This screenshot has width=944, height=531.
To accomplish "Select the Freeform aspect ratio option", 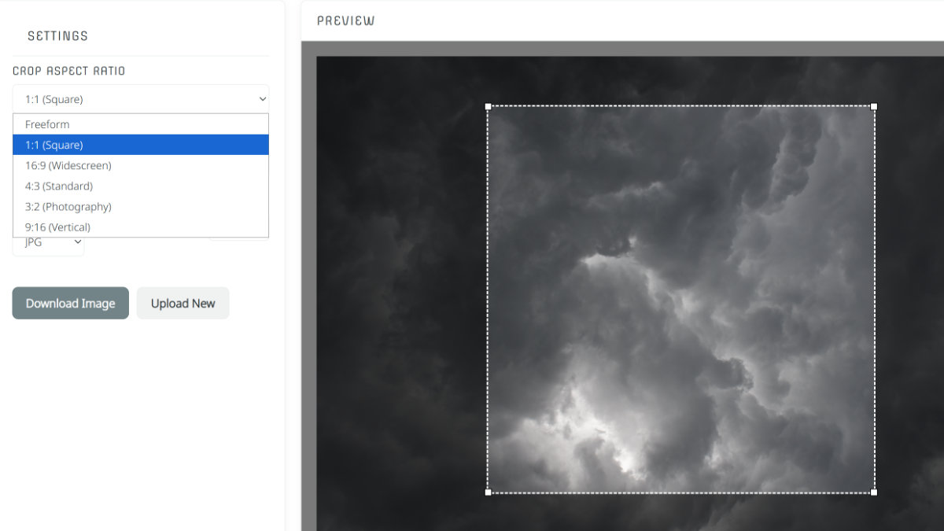I will (x=47, y=124).
